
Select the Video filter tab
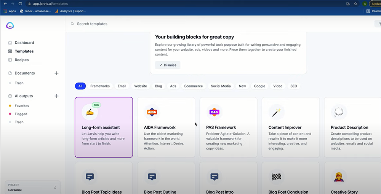[x=278, y=86]
